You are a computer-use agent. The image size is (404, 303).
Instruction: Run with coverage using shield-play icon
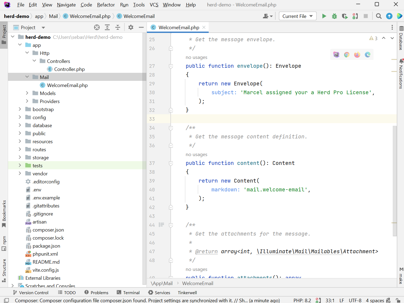(x=345, y=16)
